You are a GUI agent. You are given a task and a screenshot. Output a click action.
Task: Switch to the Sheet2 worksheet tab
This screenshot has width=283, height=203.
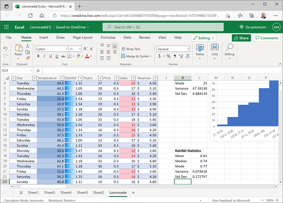[98, 192]
